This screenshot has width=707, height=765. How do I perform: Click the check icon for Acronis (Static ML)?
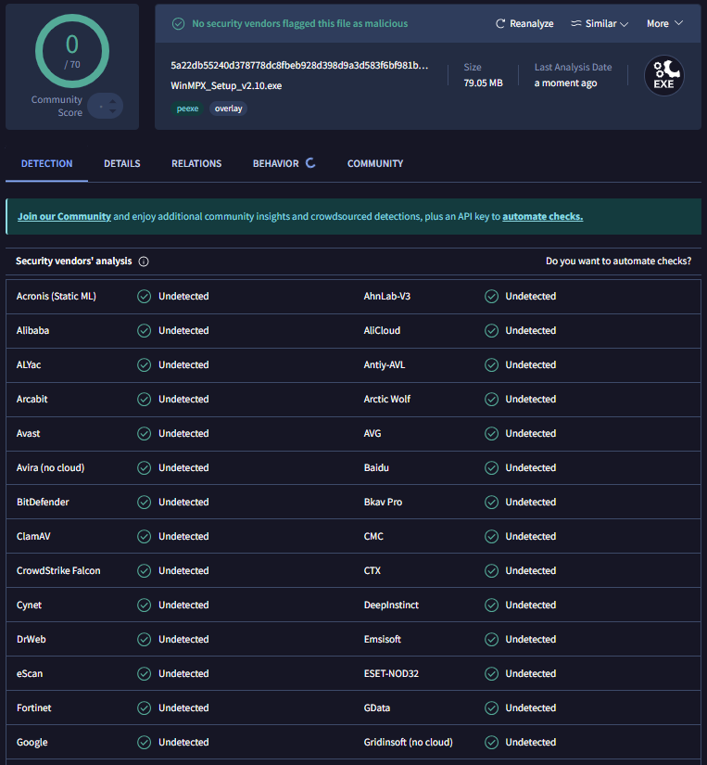[144, 296]
